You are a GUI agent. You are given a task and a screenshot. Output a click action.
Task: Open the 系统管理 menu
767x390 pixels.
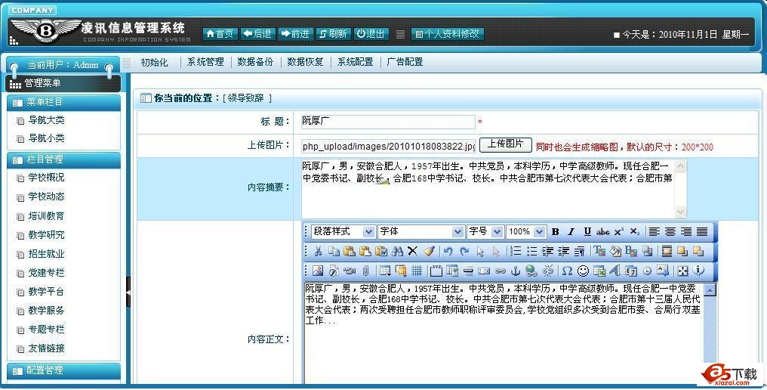[205, 62]
